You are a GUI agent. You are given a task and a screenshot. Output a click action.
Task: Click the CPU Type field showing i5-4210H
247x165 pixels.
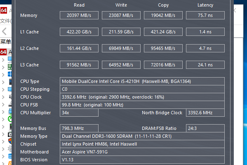(x=142, y=81)
